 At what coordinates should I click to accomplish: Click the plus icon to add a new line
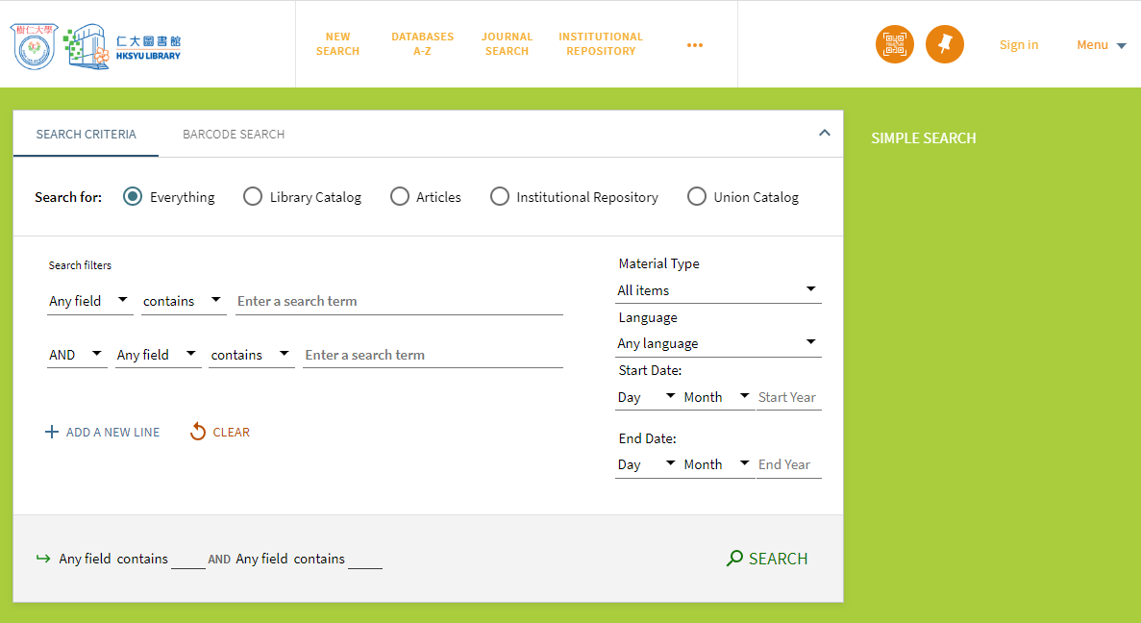52,433
